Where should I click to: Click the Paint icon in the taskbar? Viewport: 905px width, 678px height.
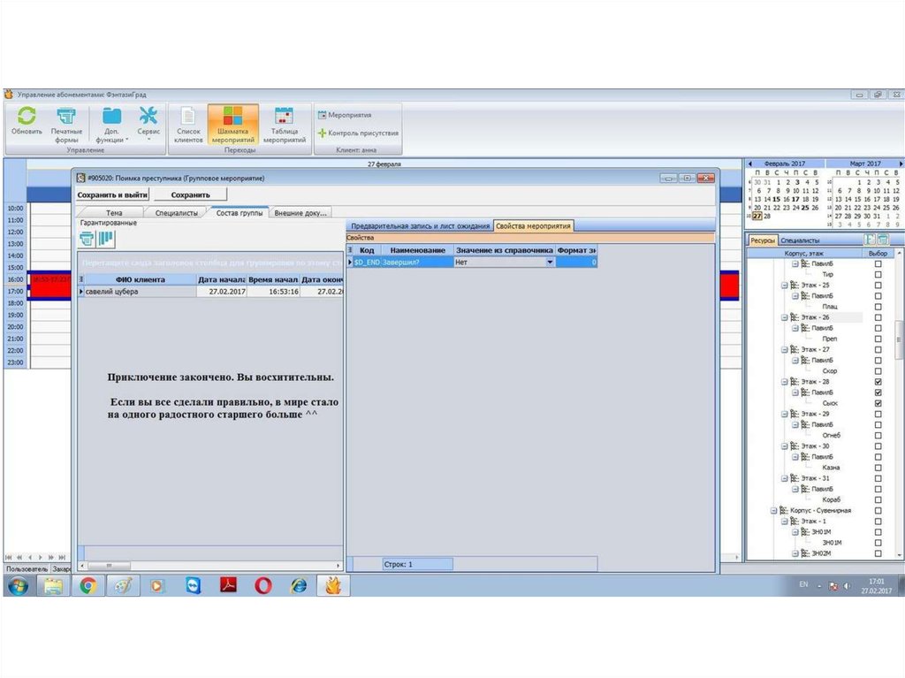point(123,586)
